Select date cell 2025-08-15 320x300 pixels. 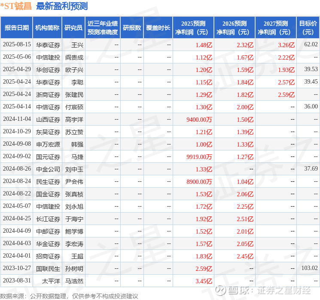[17, 45]
